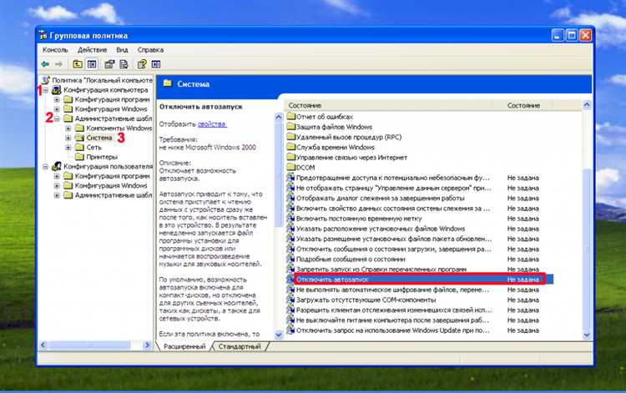
Task: Click the folder icon of Компоненты Windows in tree
Action: pos(80,128)
